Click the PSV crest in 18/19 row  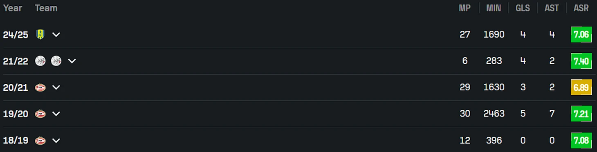click(40, 141)
